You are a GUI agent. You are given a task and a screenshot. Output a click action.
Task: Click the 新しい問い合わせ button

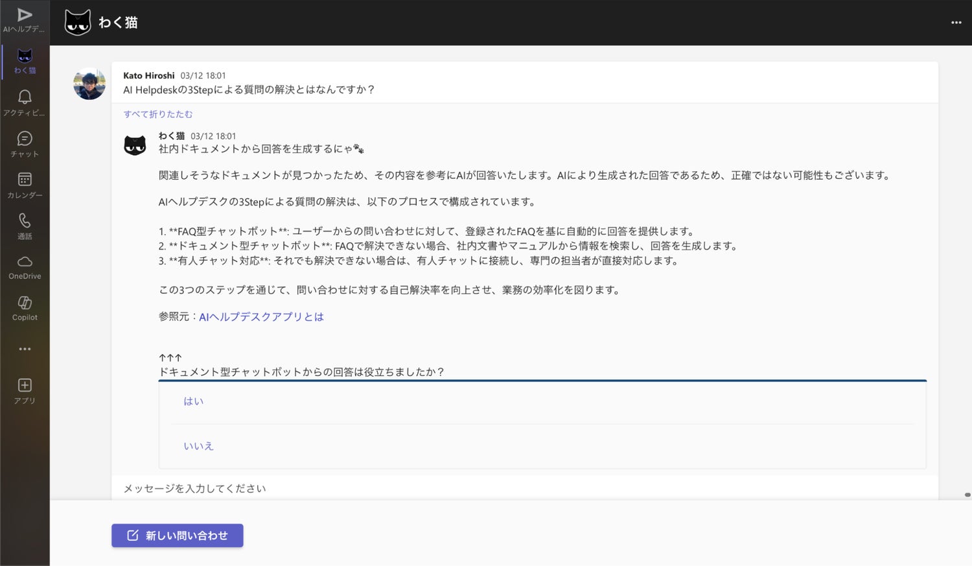(x=178, y=536)
